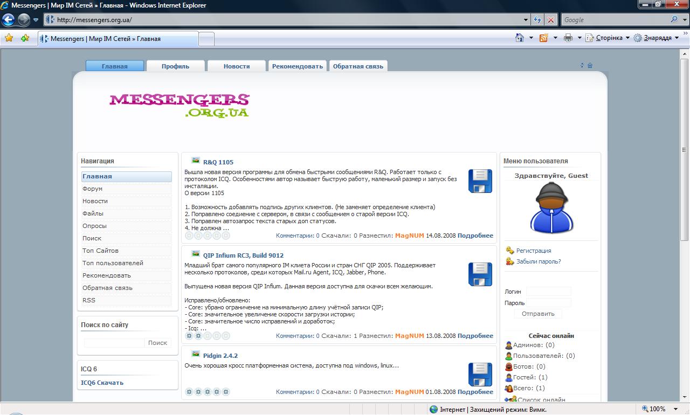The image size is (690, 415).
Task: Click the bot icon beside Ботов
Action: click(508, 366)
